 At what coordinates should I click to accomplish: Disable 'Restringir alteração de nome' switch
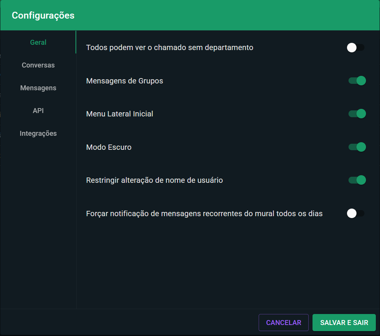357,180
